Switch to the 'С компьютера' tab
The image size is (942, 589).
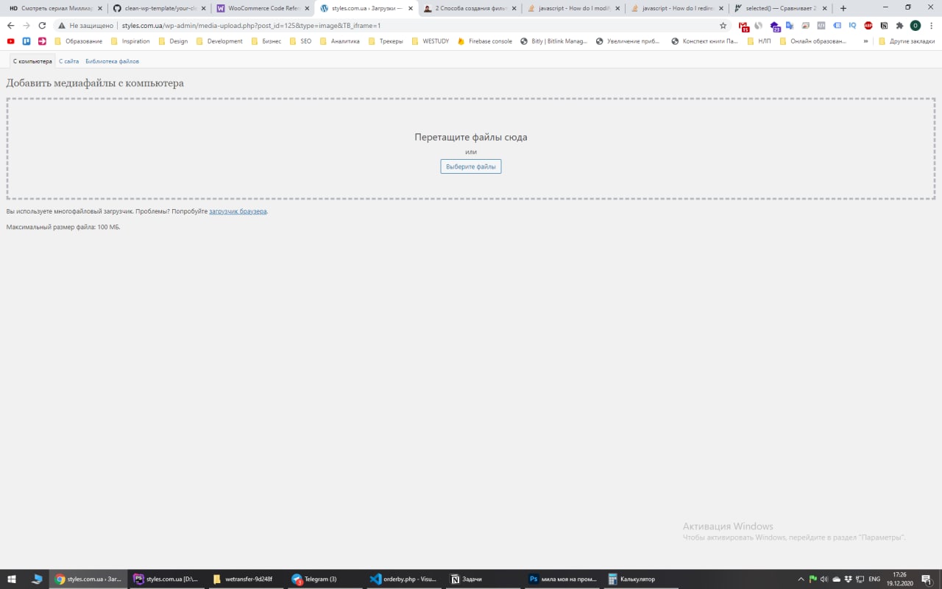[32, 61]
